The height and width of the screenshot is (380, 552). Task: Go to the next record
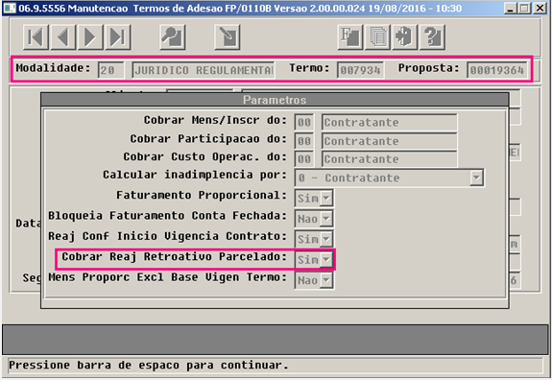tap(90, 36)
